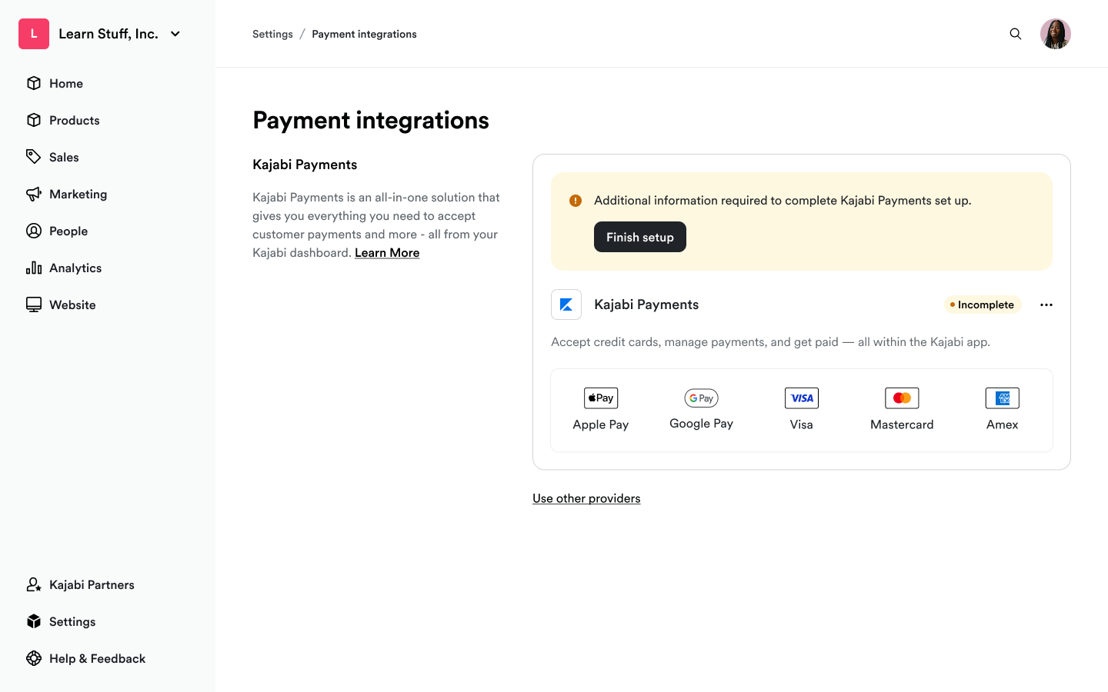
Task: Click the 'Additional information required' notice text
Action: point(783,201)
